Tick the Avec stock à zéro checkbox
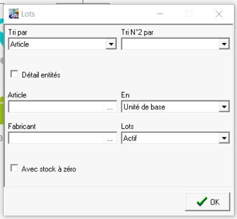The height and width of the screenshot is (219, 237). point(14,168)
